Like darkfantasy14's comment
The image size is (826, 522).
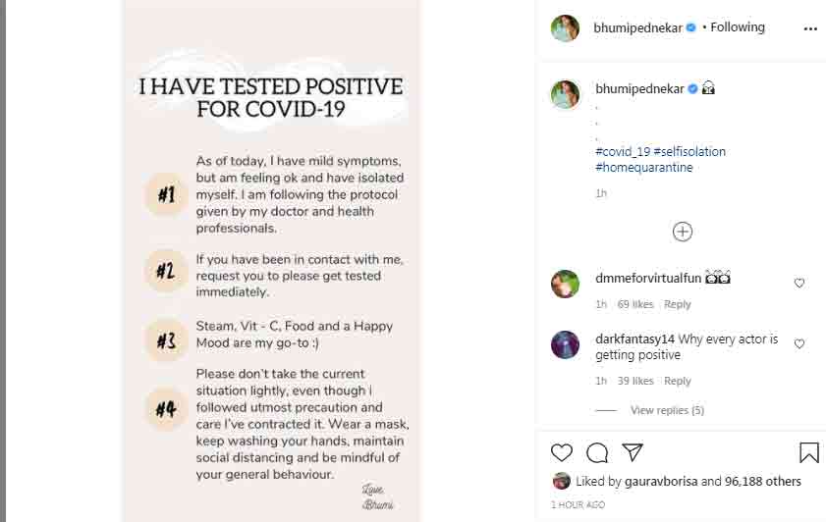click(x=799, y=344)
